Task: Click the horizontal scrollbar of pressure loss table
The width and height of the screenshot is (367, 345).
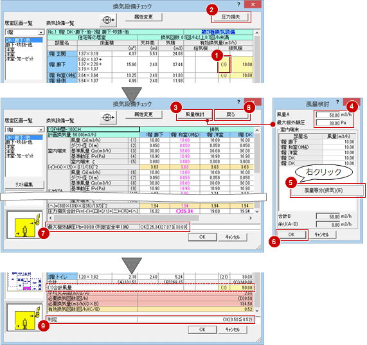Action: 152,218
